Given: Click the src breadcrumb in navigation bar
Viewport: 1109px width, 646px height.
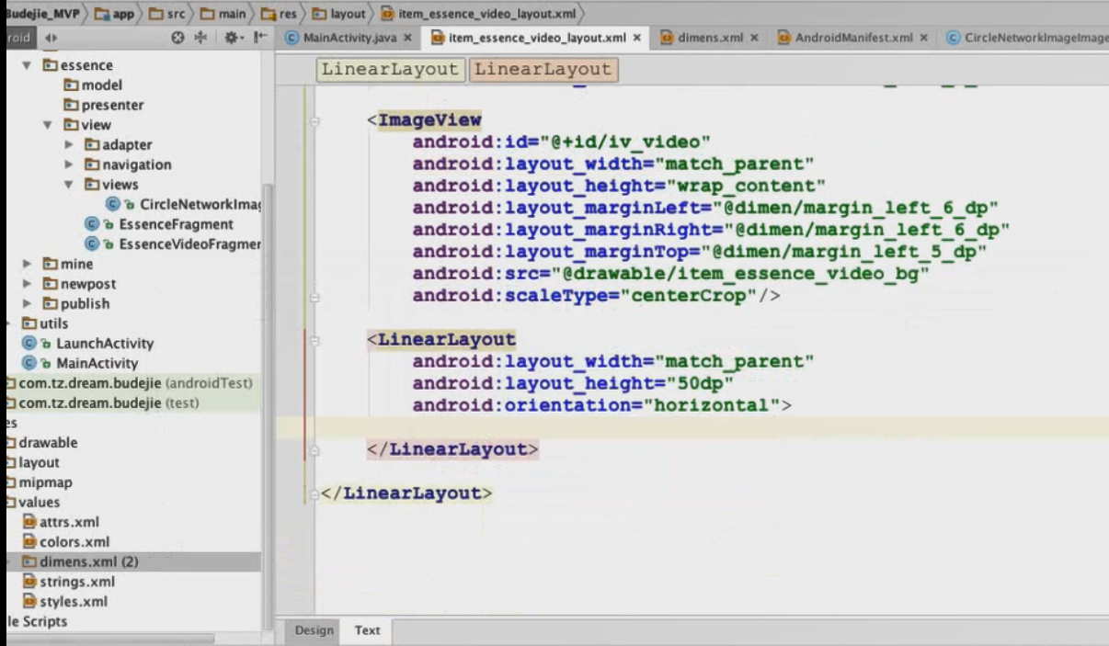Looking at the screenshot, I should pyautogui.click(x=167, y=14).
